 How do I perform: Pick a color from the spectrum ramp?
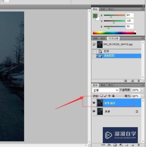tap(114, 33)
